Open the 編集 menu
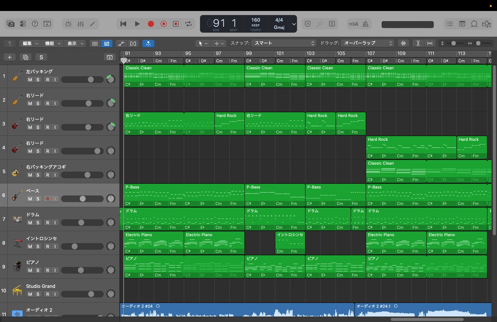The height and width of the screenshot is (322, 497). [31, 44]
